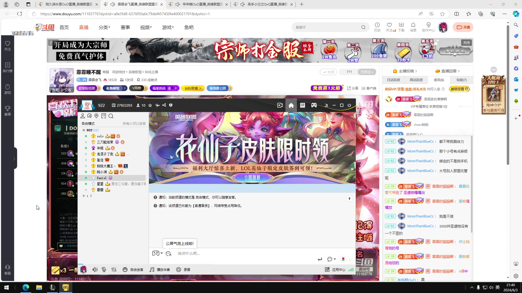522x293 pixels.
Task: Click the 开播 start streaming button
Action: point(463,27)
